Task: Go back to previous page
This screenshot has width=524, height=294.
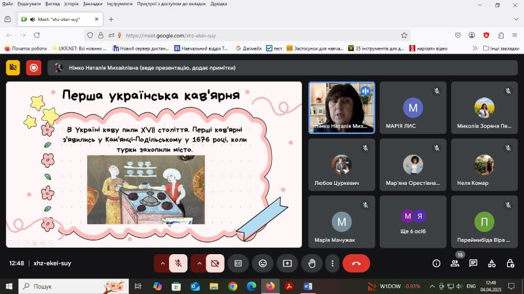Action: pos(9,35)
